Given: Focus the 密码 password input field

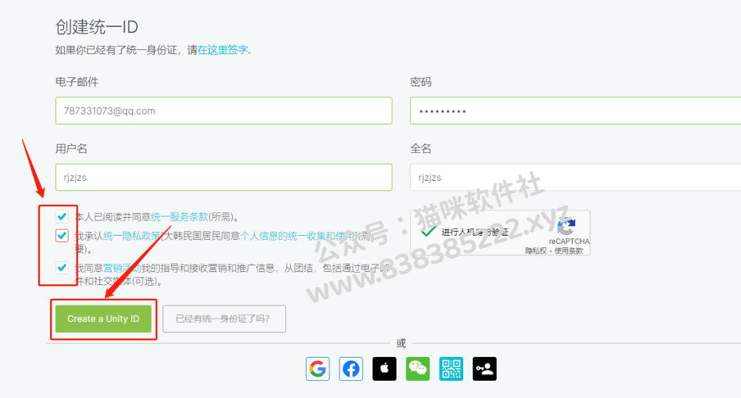Looking at the screenshot, I should pyautogui.click(x=576, y=111).
